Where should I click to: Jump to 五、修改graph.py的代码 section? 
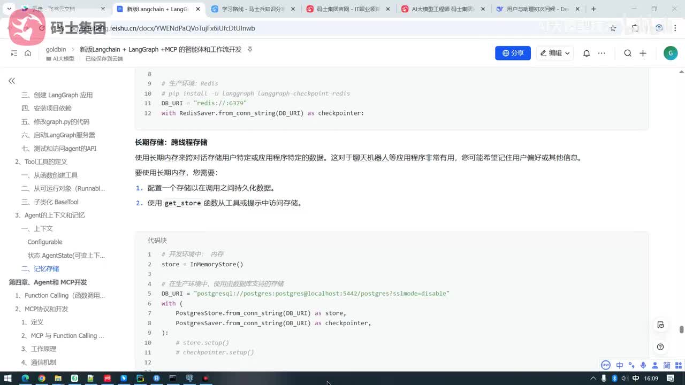[x=56, y=122]
